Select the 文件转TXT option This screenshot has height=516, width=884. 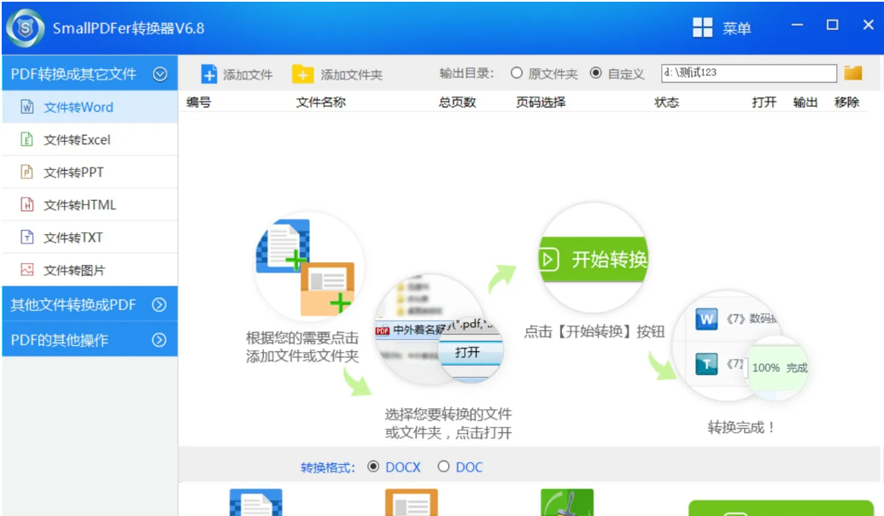point(91,237)
